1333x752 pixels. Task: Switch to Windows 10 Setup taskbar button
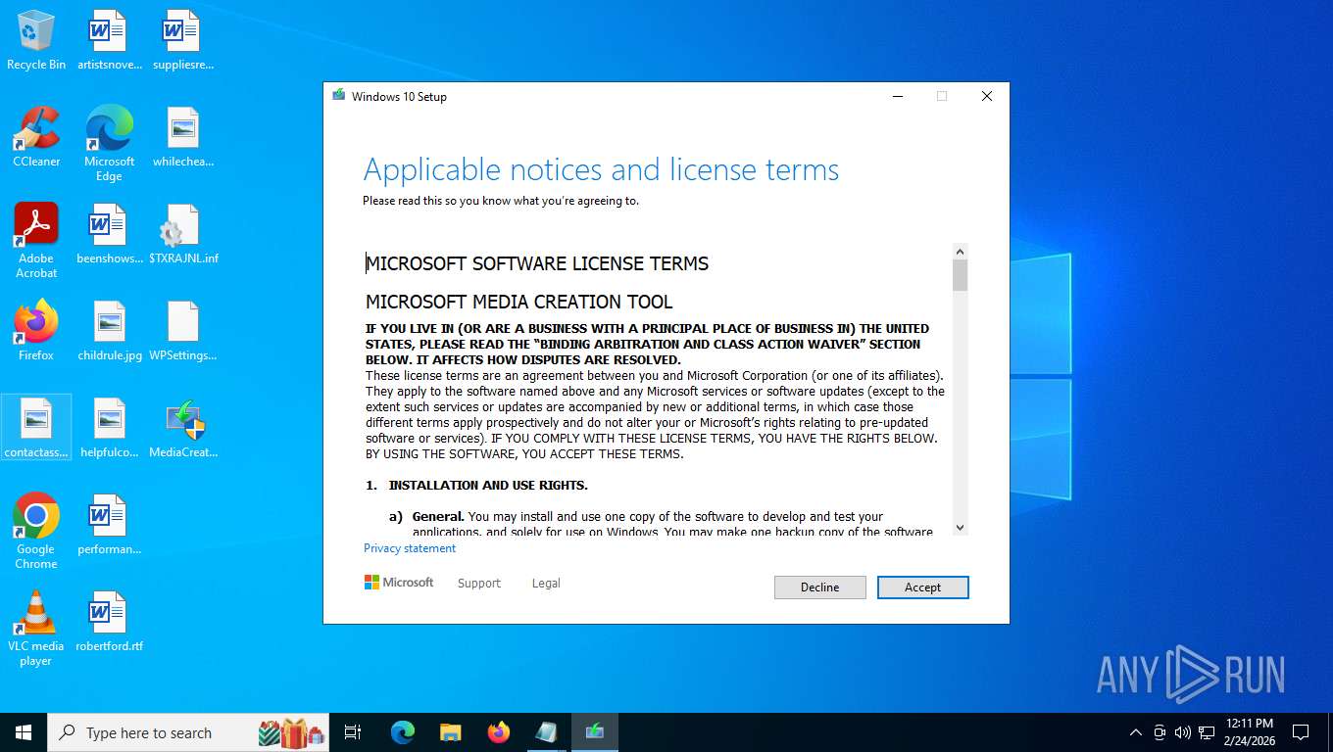click(x=594, y=732)
